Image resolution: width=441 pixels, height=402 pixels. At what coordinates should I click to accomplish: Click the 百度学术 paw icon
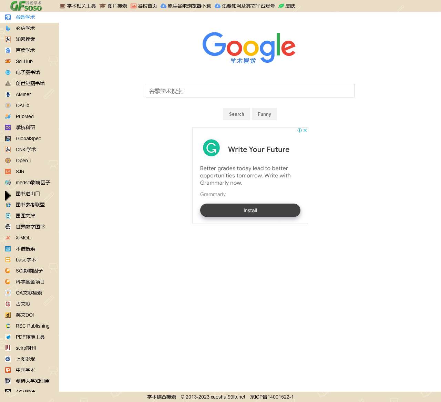(x=8, y=50)
